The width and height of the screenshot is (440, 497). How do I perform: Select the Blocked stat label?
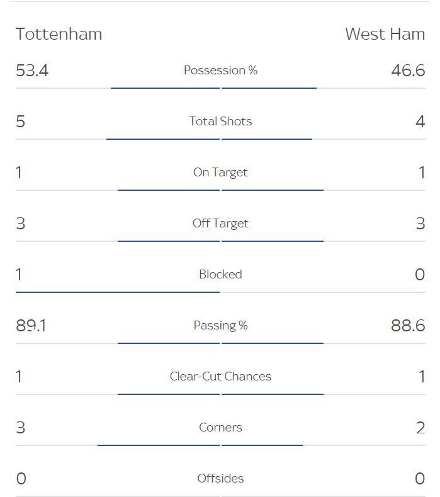(x=220, y=274)
